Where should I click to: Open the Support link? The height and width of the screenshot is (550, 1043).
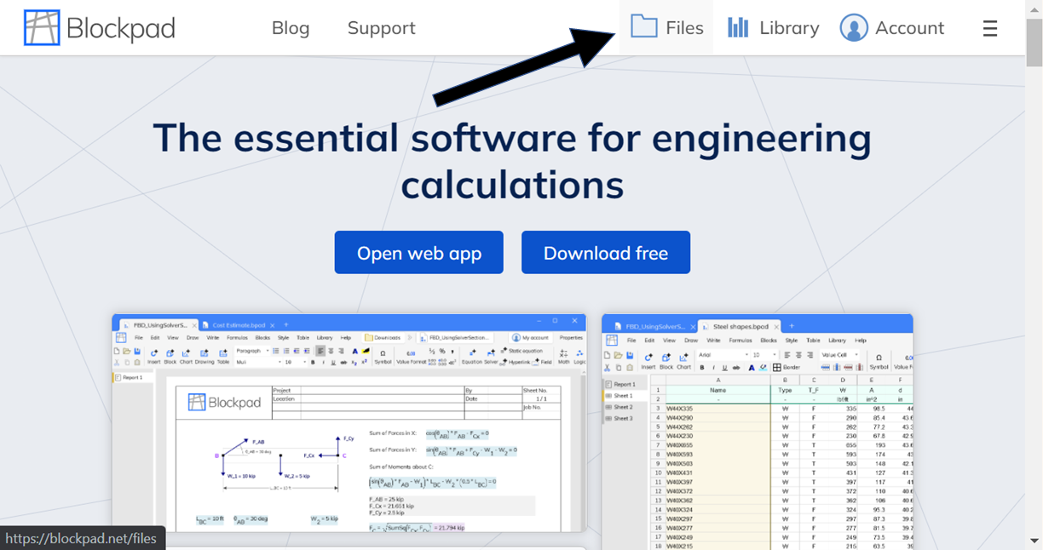coord(381,28)
